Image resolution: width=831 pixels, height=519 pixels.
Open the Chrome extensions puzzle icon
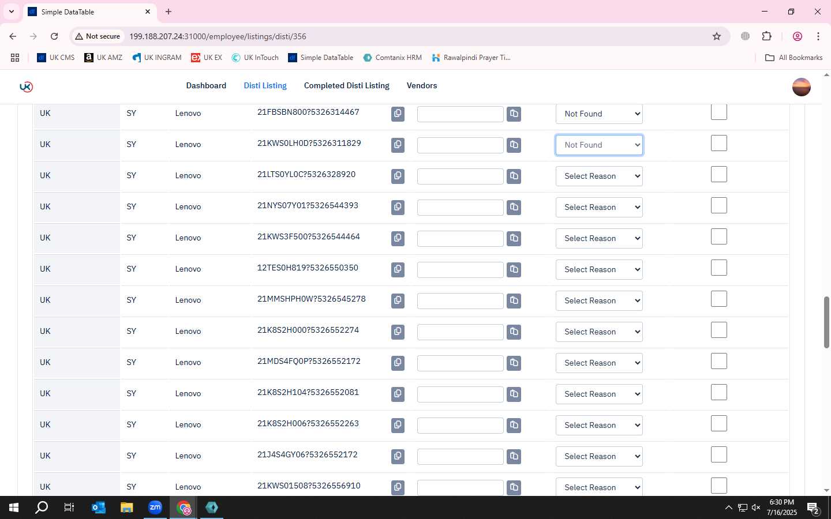[766, 36]
